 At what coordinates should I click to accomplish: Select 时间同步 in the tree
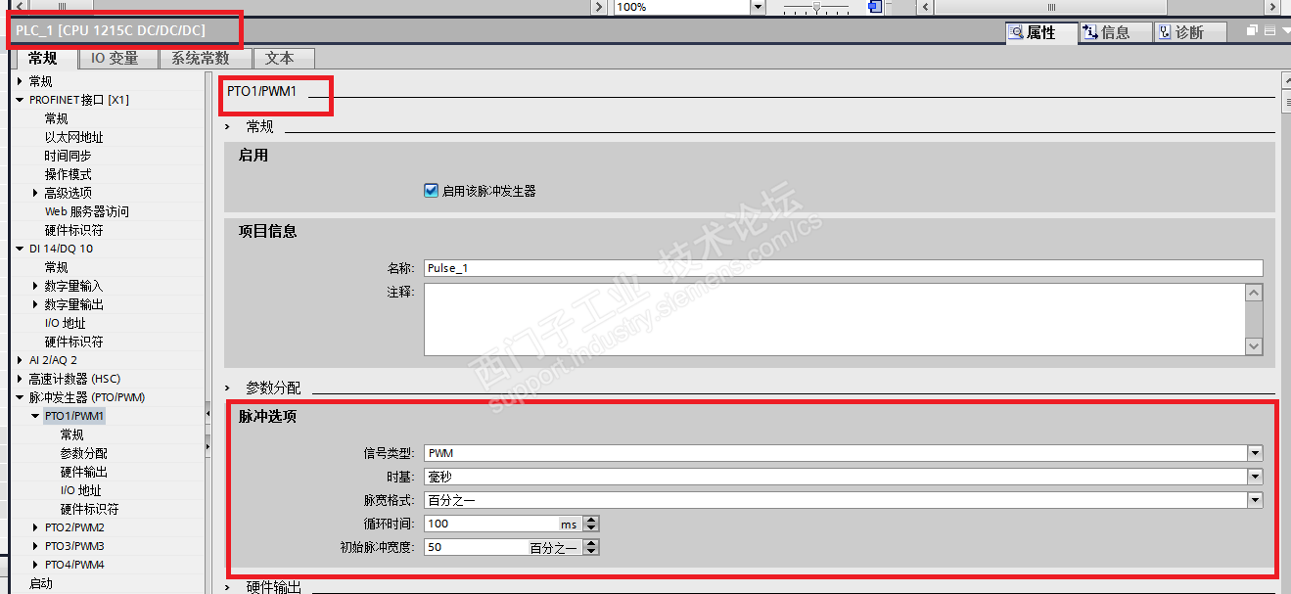click(x=68, y=156)
